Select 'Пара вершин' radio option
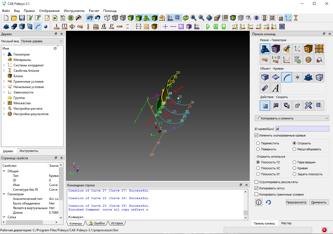This screenshot has width=333, height=234. (294, 162)
